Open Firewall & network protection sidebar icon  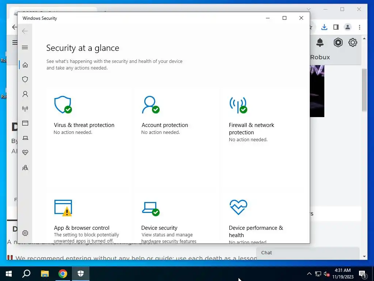tap(25, 109)
